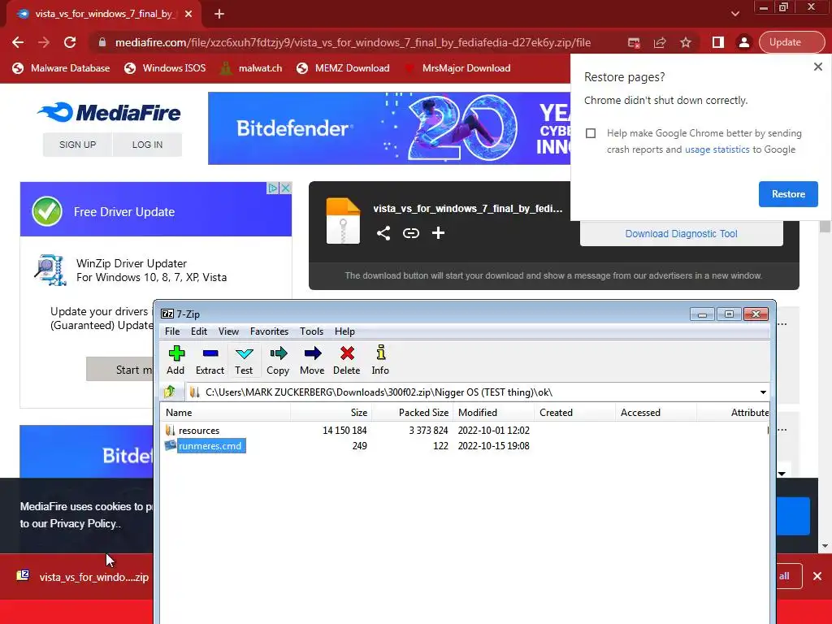Click the Privacy Policy link
This screenshot has width=832, height=624.
84,524
